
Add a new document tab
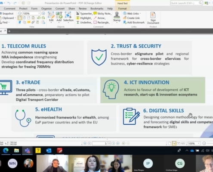[x=9, y=31]
